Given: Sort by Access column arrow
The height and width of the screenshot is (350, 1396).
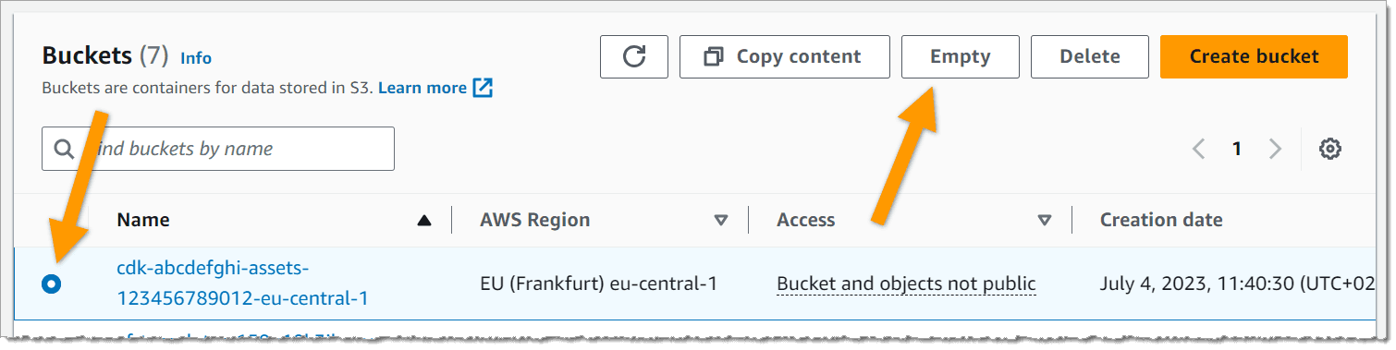Looking at the screenshot, I should (1045, 220).
